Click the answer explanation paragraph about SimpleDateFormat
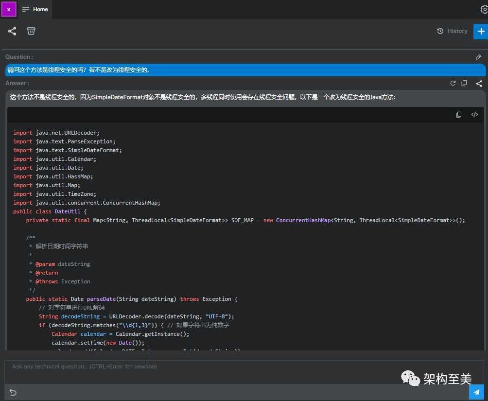This screenshot has width=488, height=401. coord(203,97)
